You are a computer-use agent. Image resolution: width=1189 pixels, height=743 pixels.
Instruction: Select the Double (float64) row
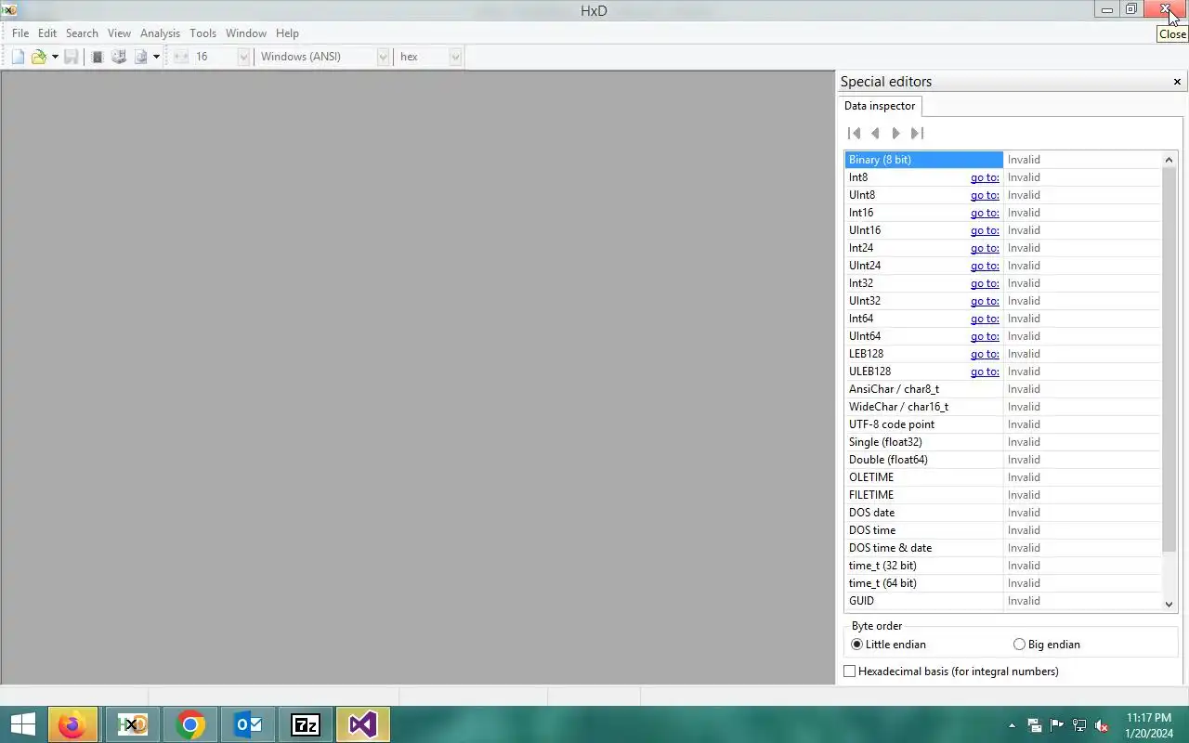(1003, 460)
